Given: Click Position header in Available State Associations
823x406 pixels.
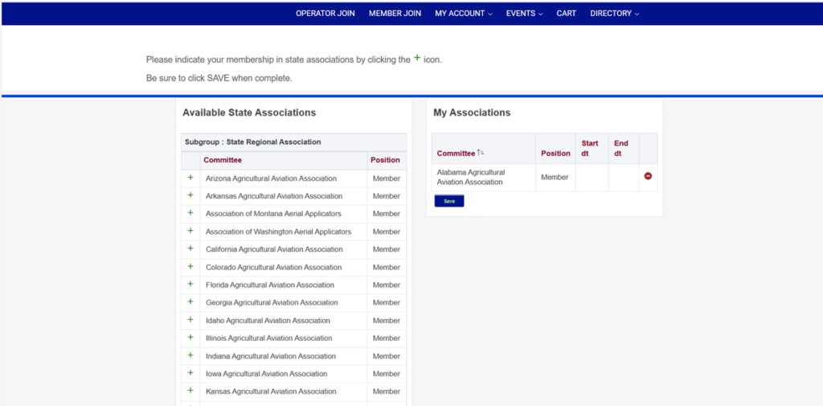Looking at the screenshot, I should (385, 160).
